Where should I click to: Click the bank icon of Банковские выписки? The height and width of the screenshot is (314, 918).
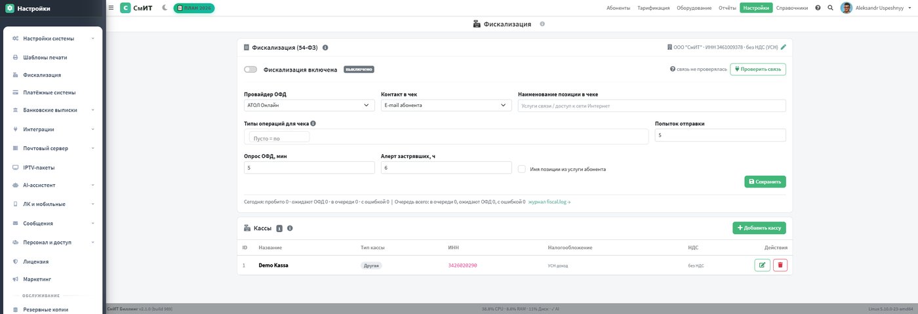(15, 110)
